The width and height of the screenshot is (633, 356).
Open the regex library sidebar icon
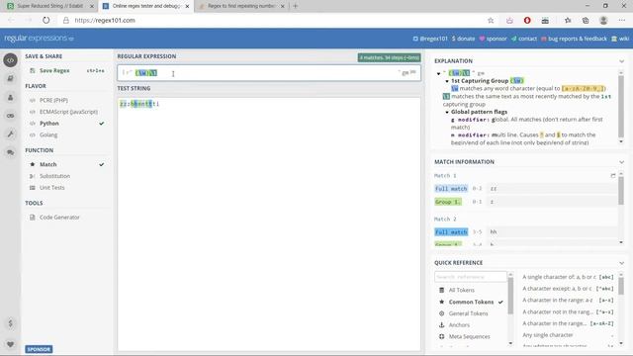coord(11,79)
